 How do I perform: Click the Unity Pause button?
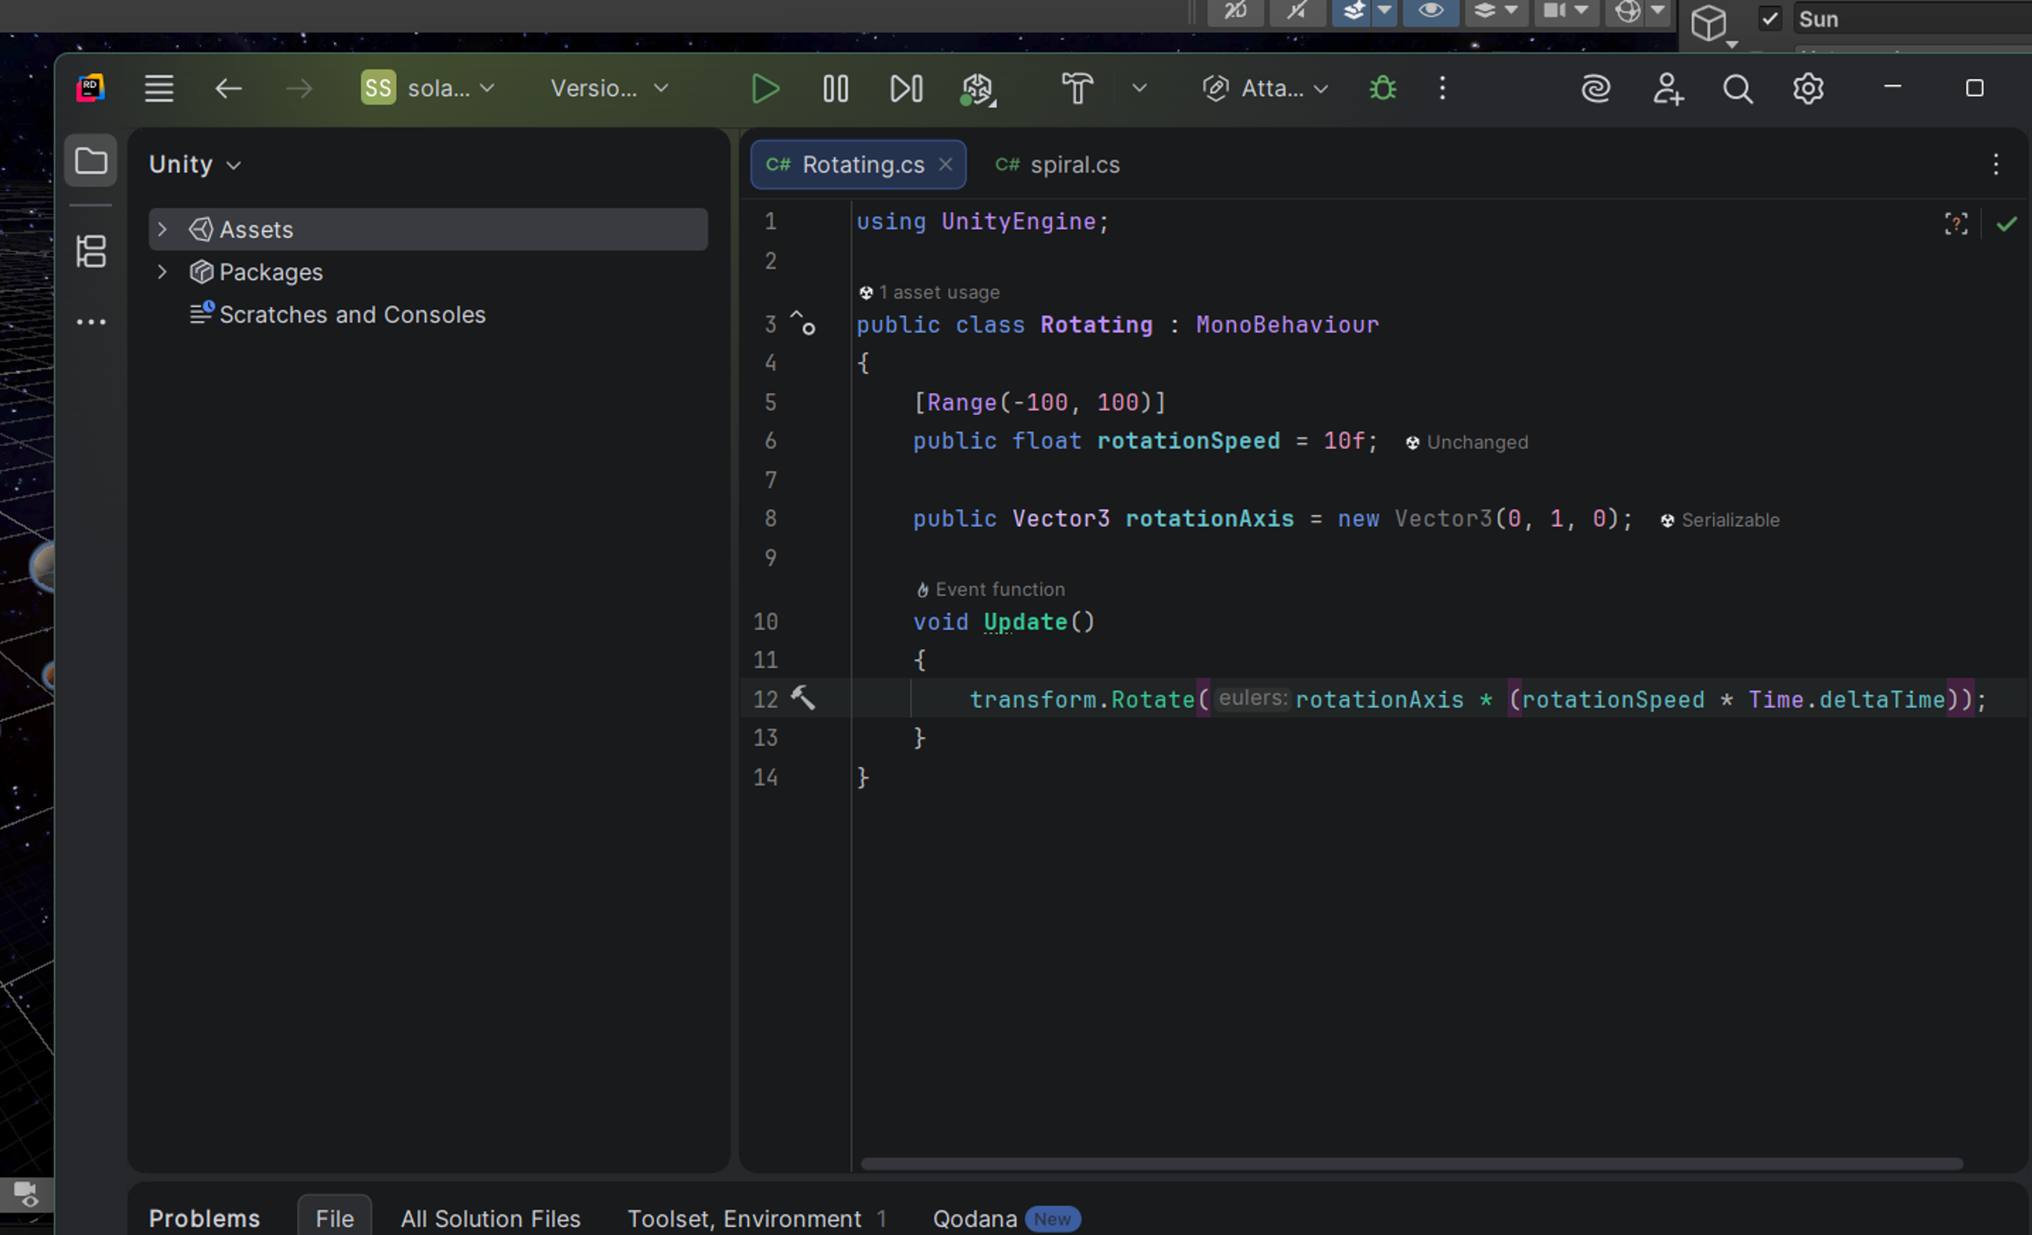[835, 89]
